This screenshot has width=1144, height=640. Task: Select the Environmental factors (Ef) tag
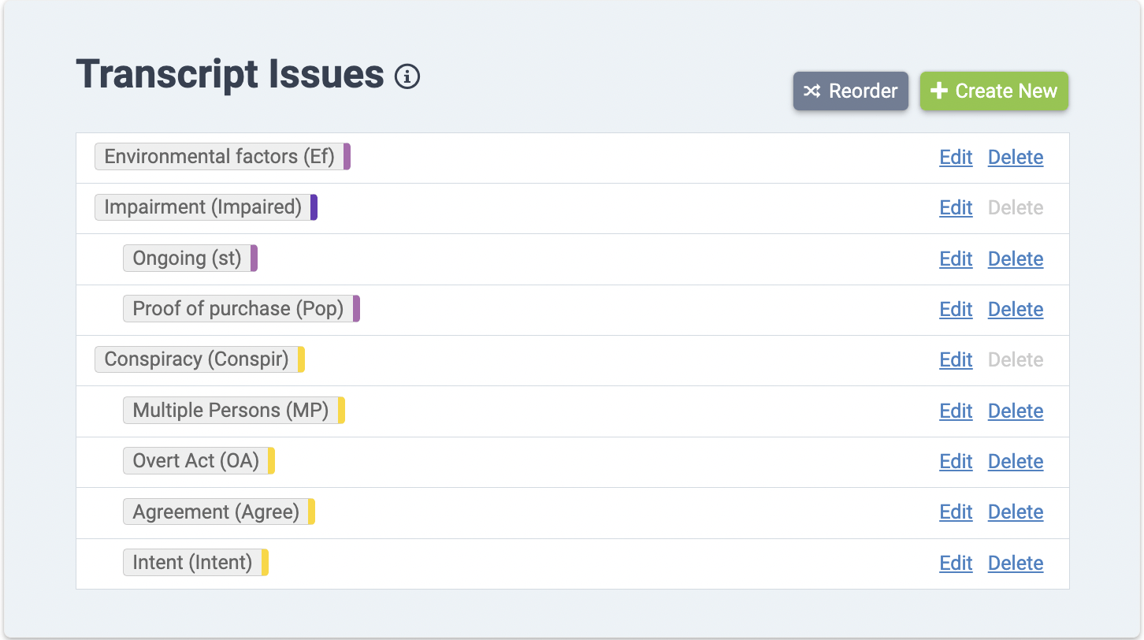(x=219, y=157)
